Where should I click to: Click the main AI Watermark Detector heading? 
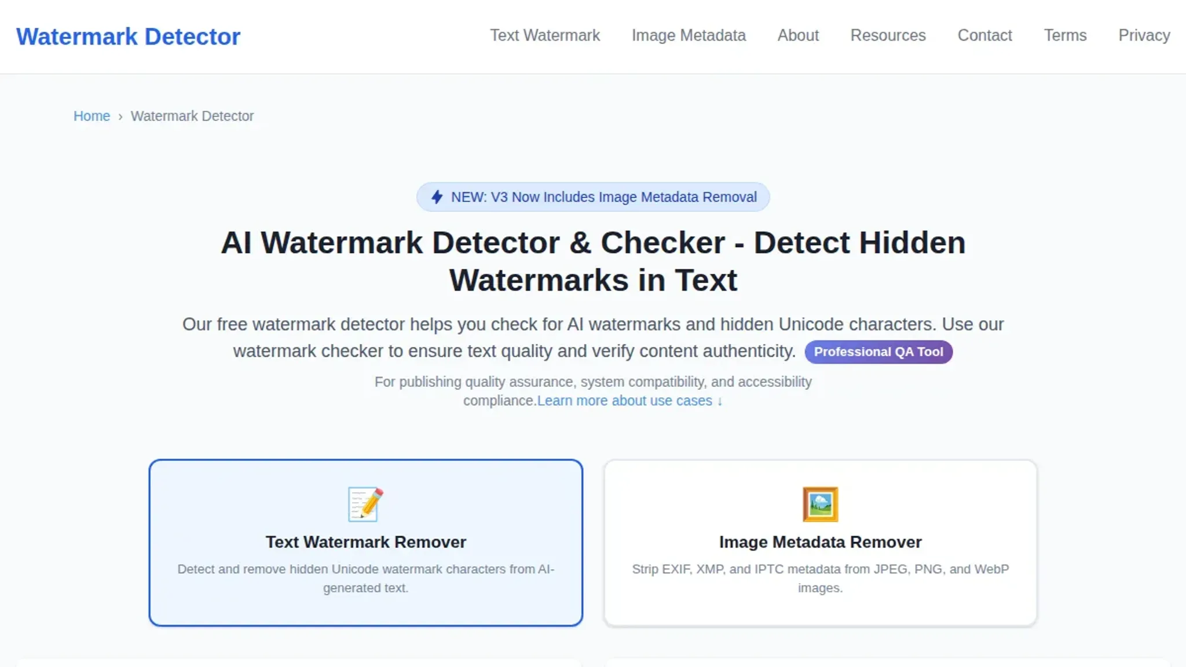point(593,261)
